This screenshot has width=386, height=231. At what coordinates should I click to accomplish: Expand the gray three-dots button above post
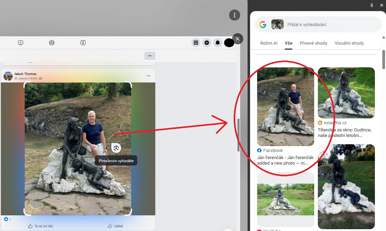150,56
